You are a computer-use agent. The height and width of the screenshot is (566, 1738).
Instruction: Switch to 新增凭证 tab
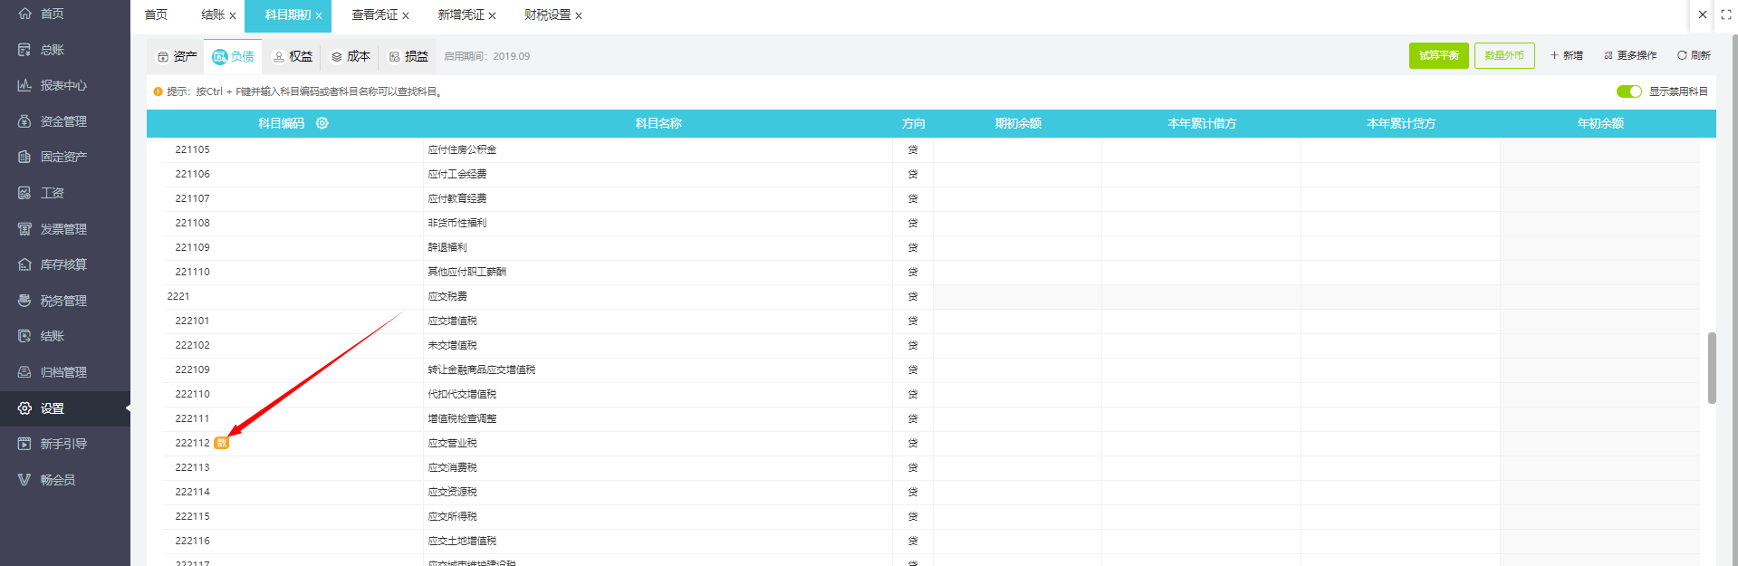pos(461,14)
